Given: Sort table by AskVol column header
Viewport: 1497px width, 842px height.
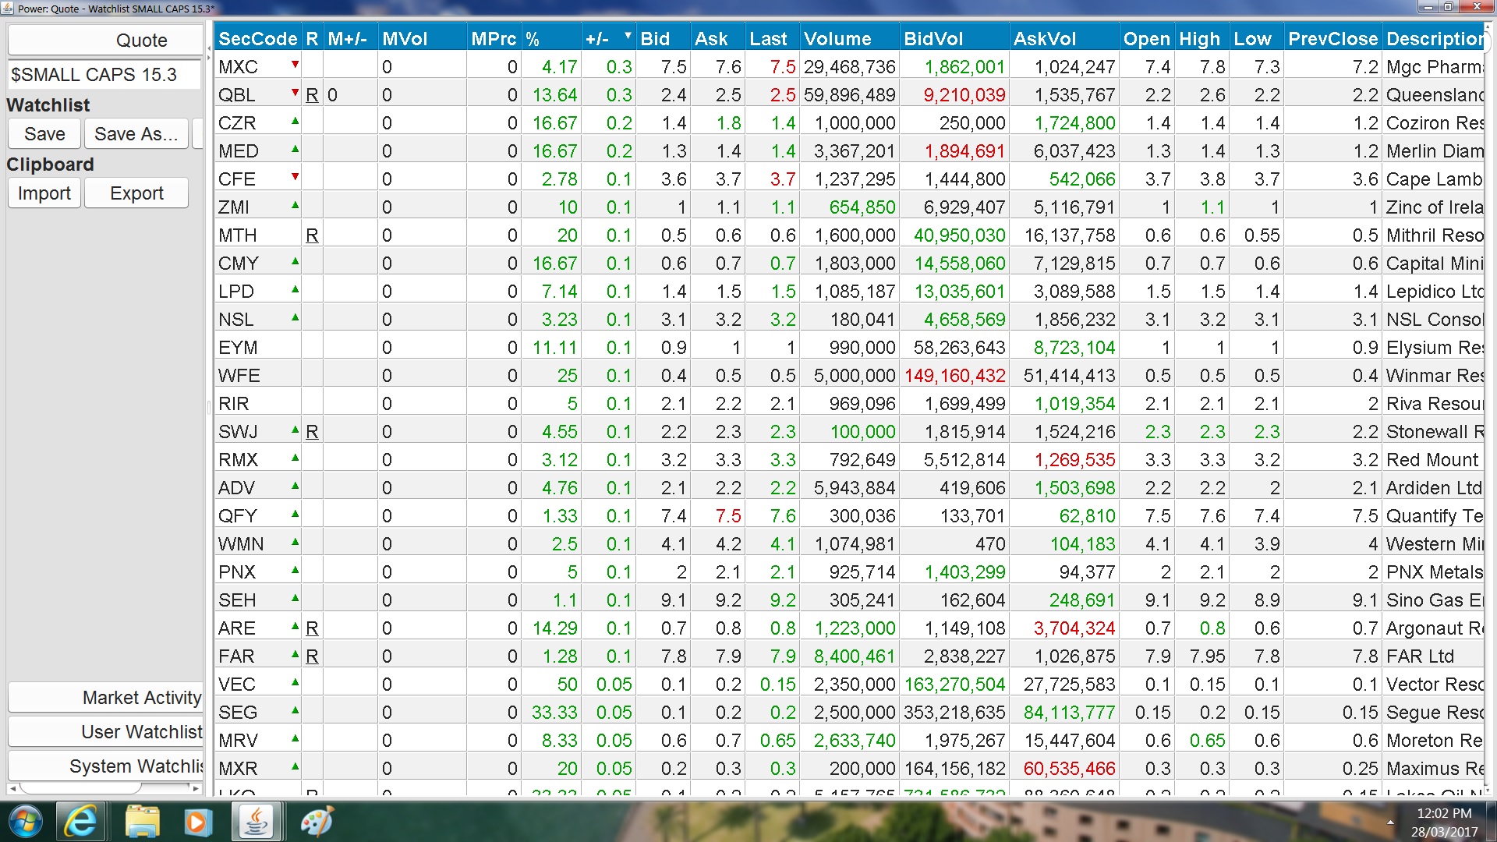Looking at the screenshot, I should [x=1063, y=38].
